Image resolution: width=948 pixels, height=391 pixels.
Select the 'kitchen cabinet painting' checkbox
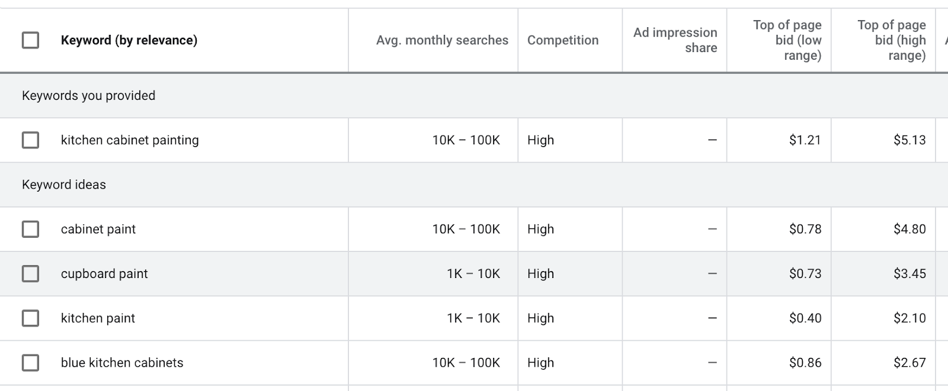coord(30,140)
